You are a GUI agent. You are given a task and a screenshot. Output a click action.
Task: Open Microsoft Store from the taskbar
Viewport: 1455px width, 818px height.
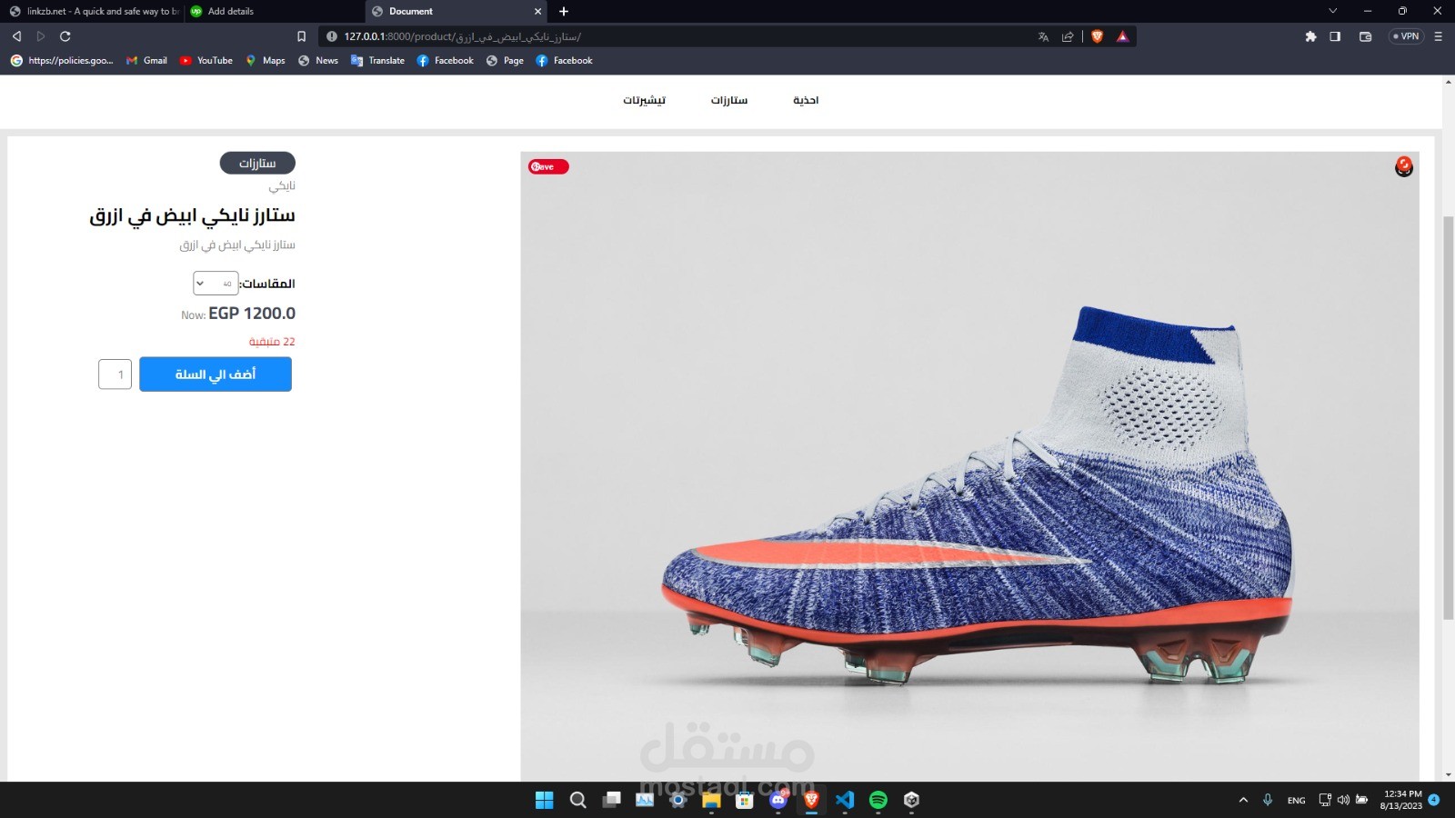coord(745,800)
